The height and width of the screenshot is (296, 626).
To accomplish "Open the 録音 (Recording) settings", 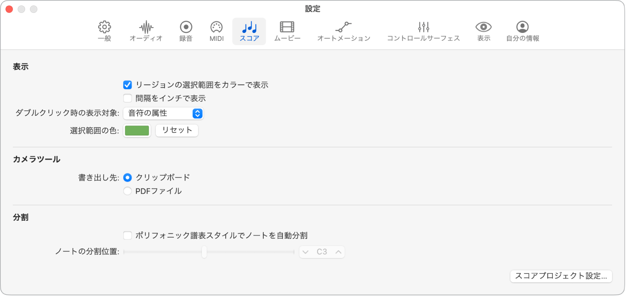I will 185,31.
